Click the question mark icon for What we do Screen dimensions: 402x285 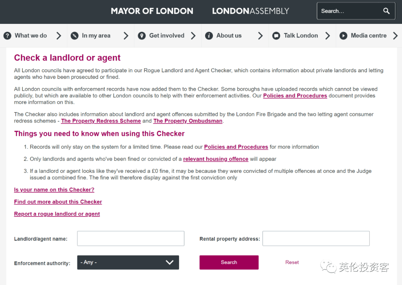coord(7,36)
